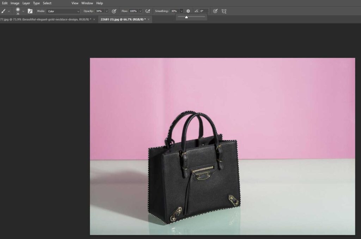
Task: Click the brush angle value field
Action: (204, 11)
